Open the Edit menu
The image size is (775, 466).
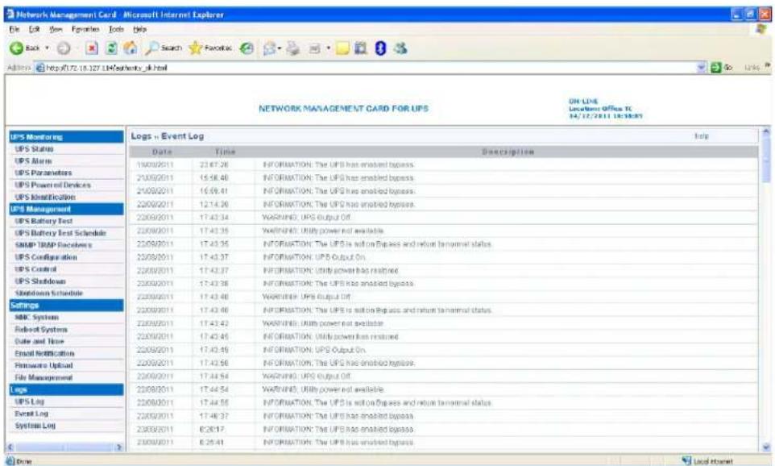coord(34,30)
